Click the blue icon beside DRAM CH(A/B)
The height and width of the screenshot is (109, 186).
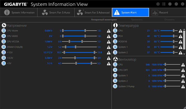click(4, 47)
